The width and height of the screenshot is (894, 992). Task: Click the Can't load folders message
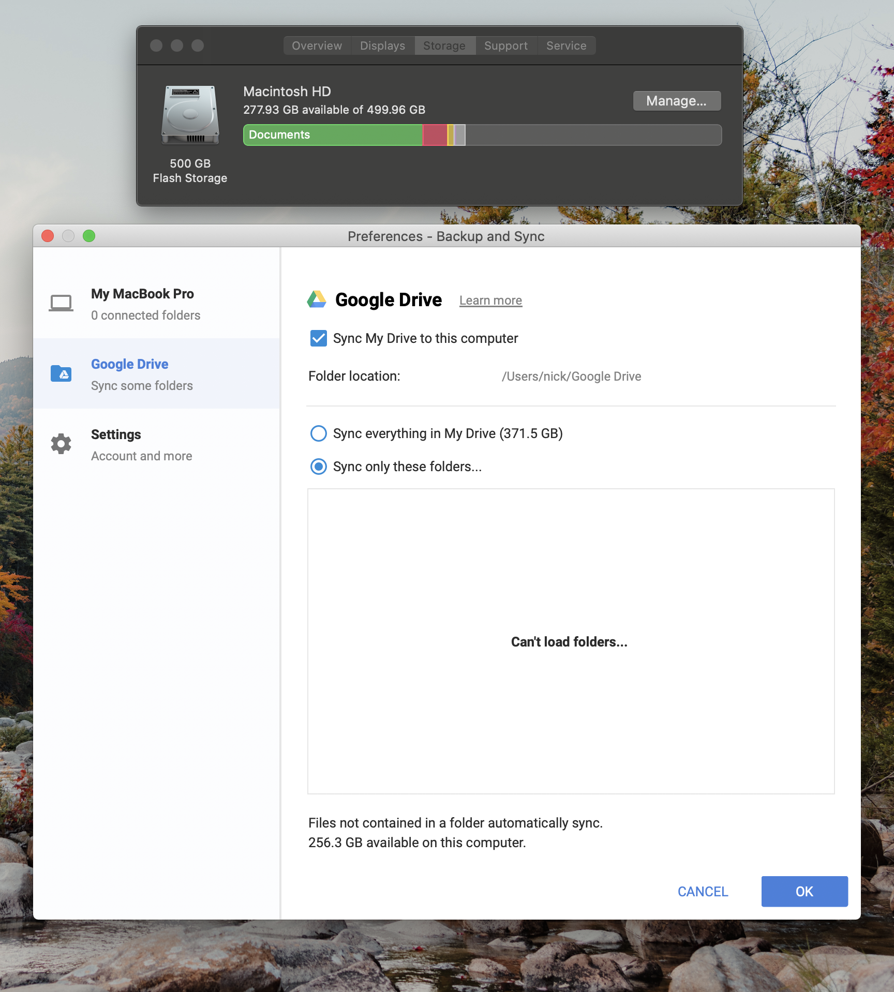(x=569, y=642)
